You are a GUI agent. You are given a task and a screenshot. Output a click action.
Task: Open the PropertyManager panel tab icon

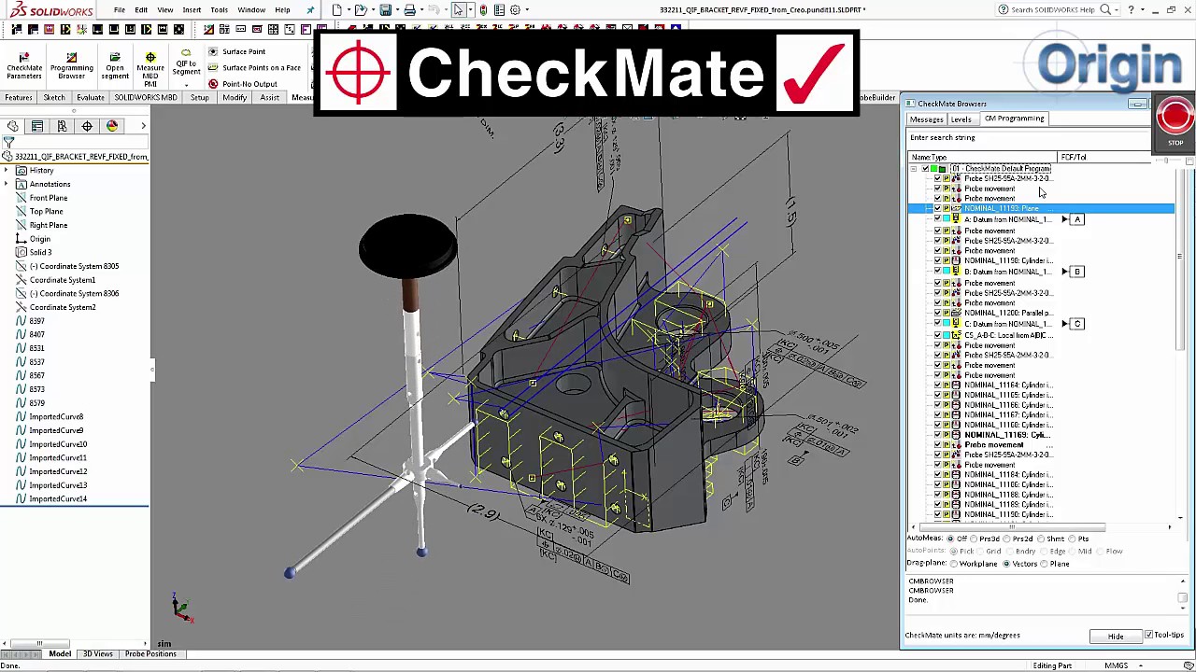click(37, 126)
